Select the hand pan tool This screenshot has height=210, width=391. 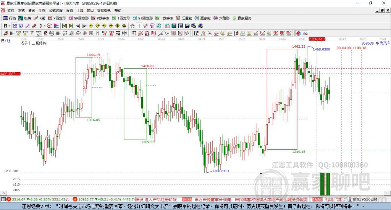[x=132, y=26]
